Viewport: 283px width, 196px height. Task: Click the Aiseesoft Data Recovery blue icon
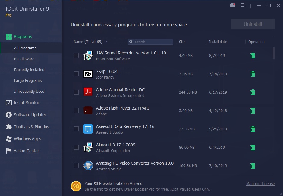(x=88, y=129)
